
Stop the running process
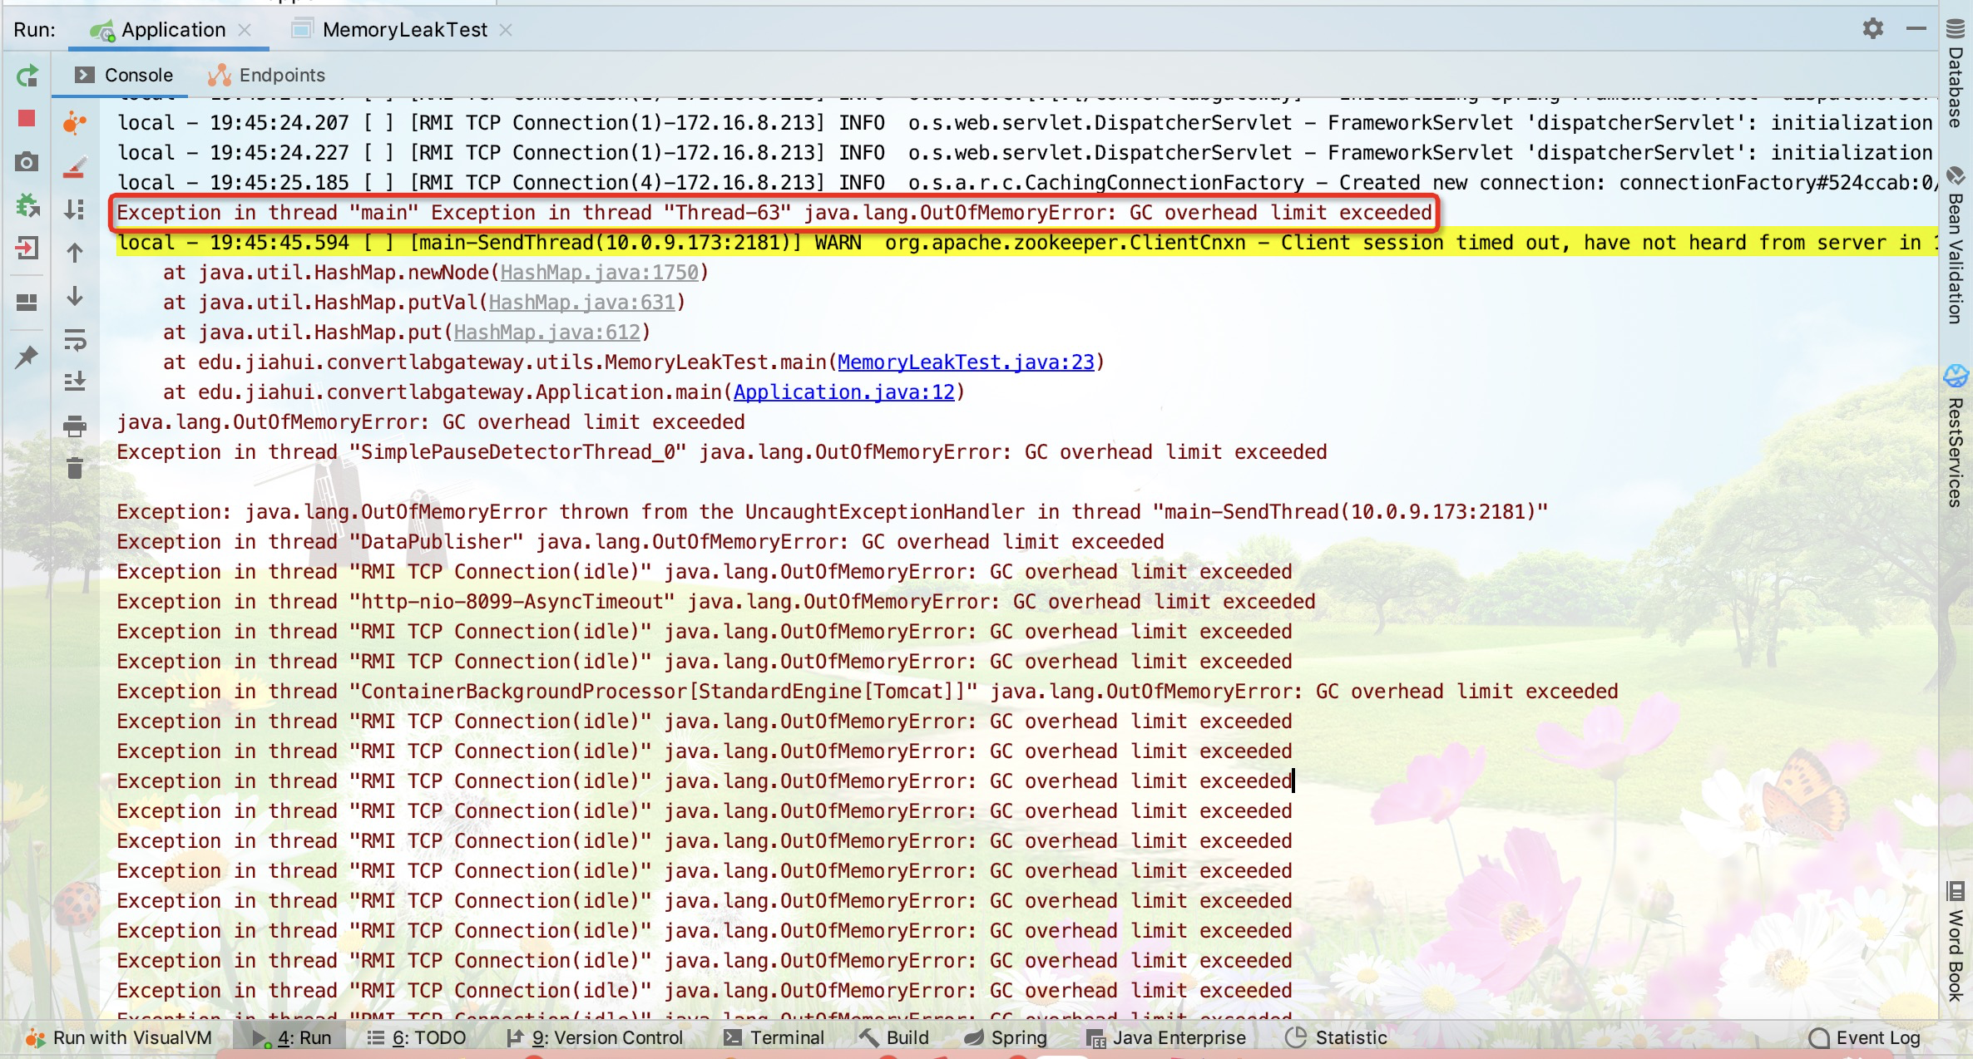27,119
